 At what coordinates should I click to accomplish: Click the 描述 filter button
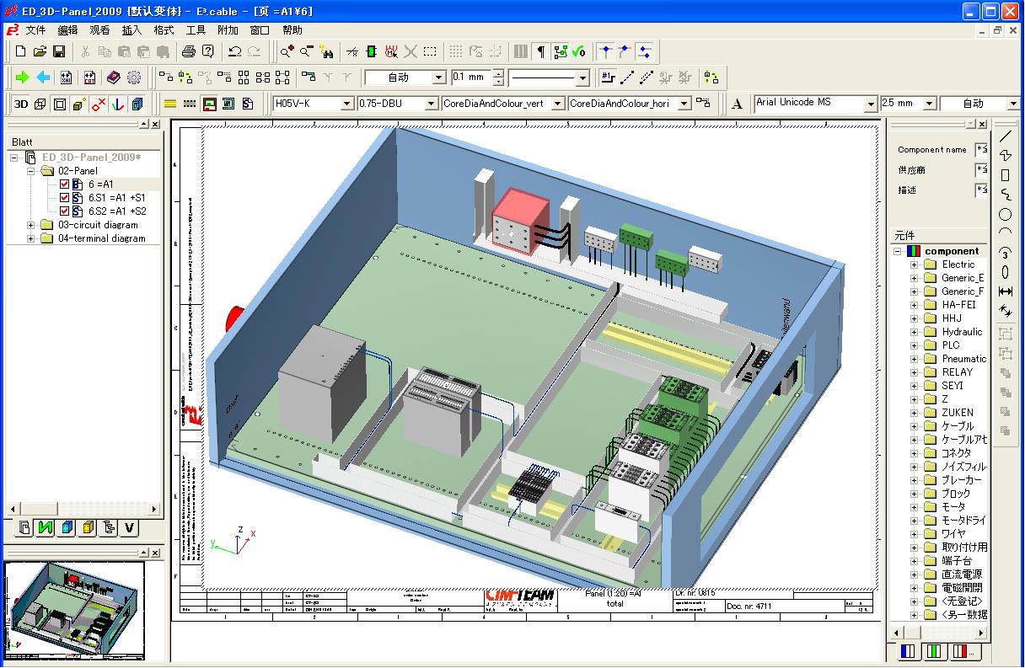pyautogui.click(x=981, y=190)
